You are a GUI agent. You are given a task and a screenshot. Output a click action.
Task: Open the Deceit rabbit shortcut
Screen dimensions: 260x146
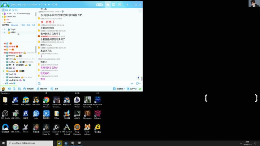coord(26,128)
